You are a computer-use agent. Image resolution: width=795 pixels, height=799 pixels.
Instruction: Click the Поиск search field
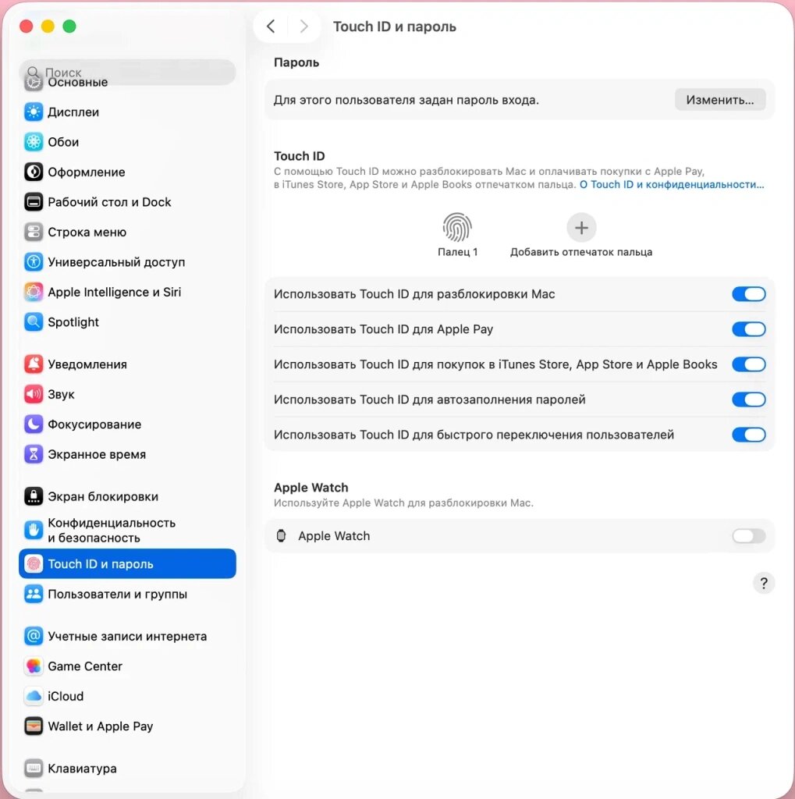pos(127,73)
